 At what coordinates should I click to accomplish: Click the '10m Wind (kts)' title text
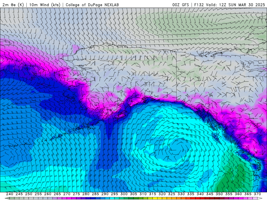point(45,5)
